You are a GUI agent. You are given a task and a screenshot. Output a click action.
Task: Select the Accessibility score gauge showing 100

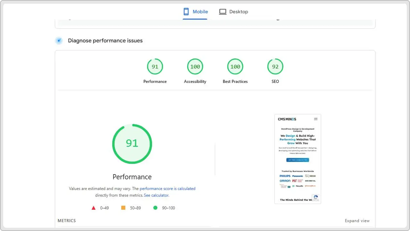[x=195, y=66]
